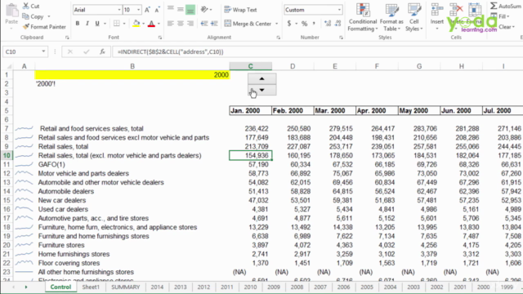Click the Borders icon
Screen dimensions: 523x294
click(116, 24)
